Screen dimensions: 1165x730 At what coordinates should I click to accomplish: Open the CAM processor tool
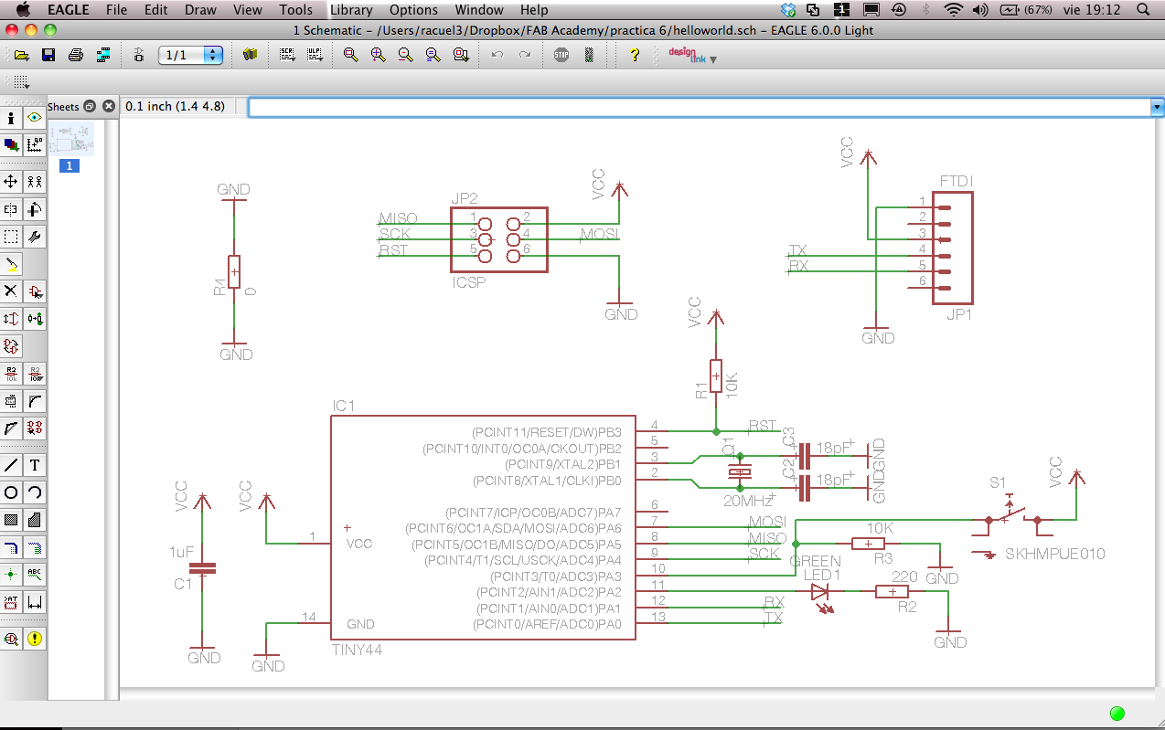(103, 55)
